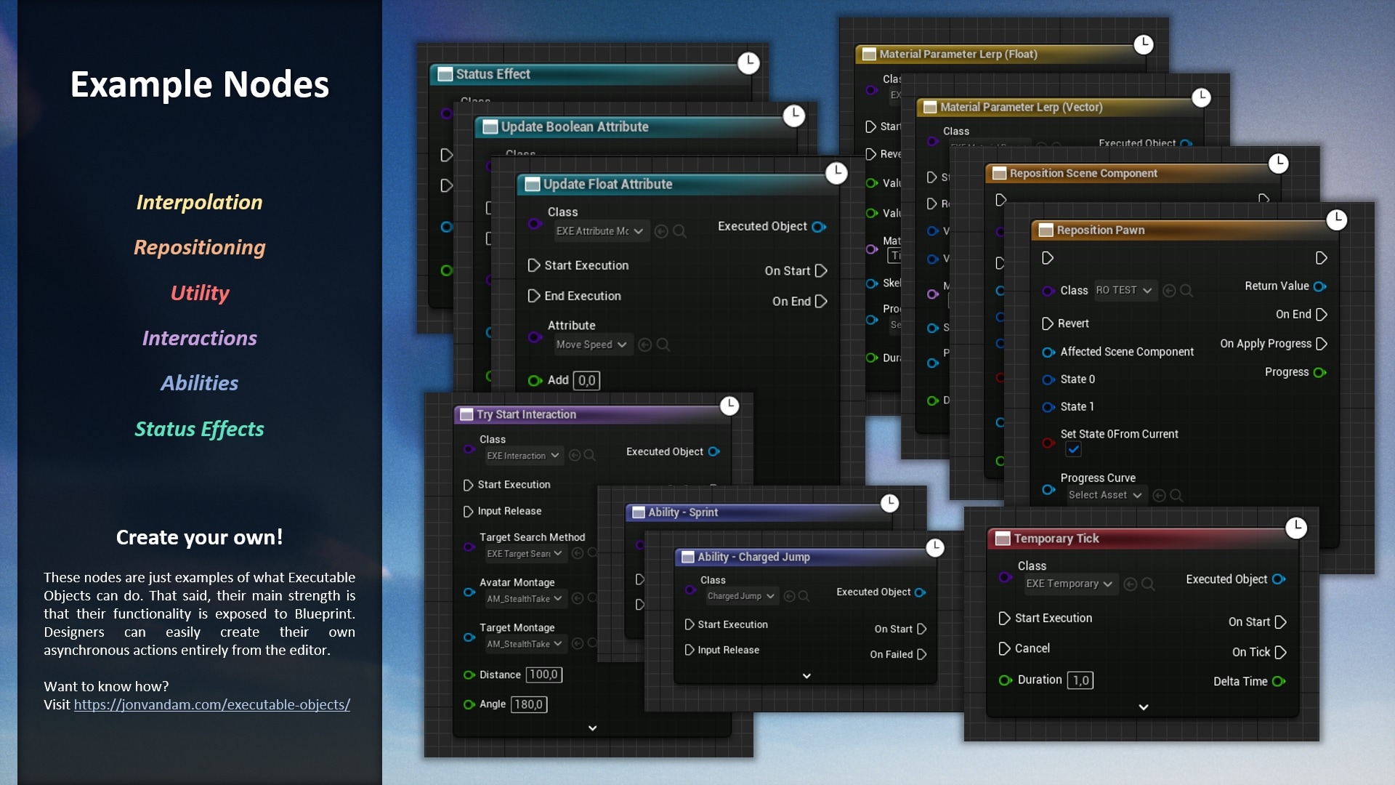This screenshot has height=785, width=1395.
Task: Click the plus icon beside RO TEST class selector
Action: click(x=1168, y=291)
